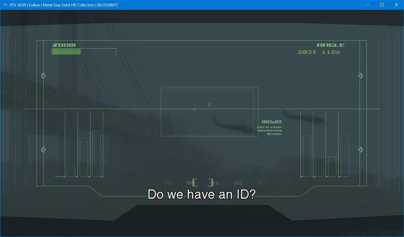Viewport: 404px width, 237px height.
Task: Click the bottom-left circular HUD marker
Action: pyautogui.click(x=44, y=150)
